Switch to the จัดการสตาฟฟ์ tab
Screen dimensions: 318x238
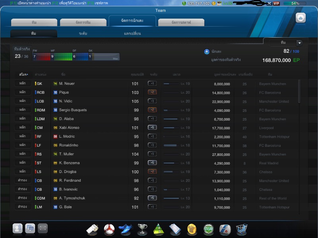pos(181,23)
